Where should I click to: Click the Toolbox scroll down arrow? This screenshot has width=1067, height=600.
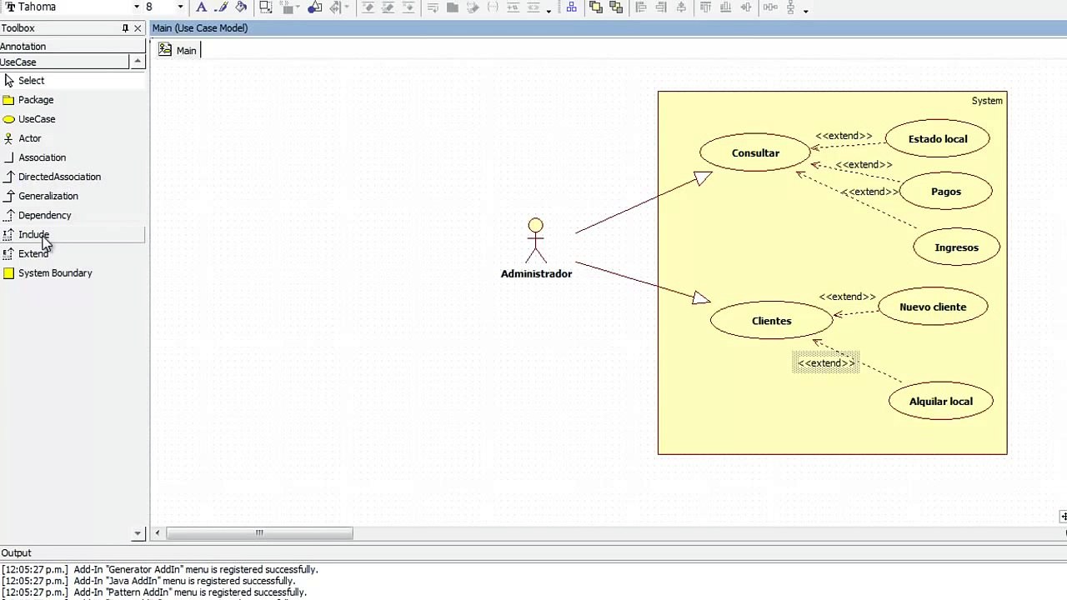click(x=138, y=532)
